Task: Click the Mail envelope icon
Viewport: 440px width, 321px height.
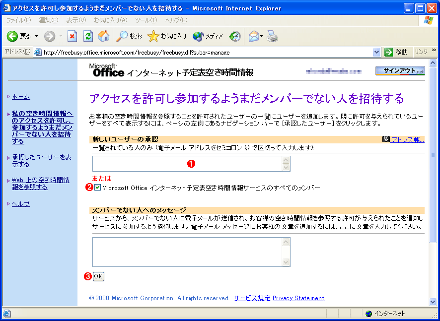Action: [254, 36]
